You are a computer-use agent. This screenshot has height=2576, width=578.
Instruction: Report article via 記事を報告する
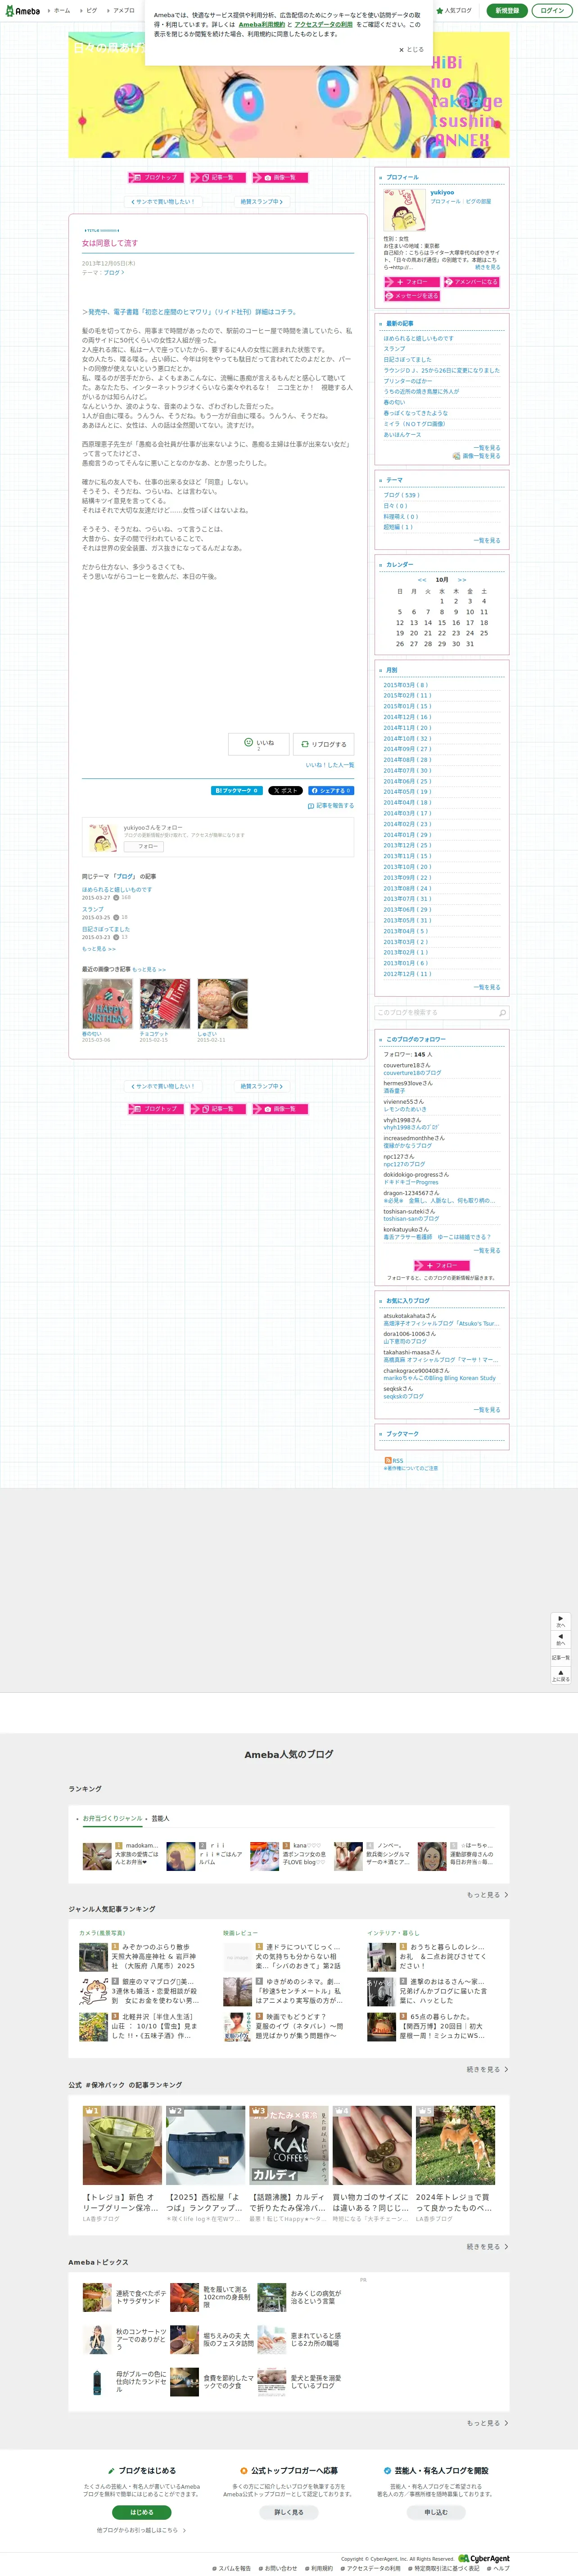point(331,805)
